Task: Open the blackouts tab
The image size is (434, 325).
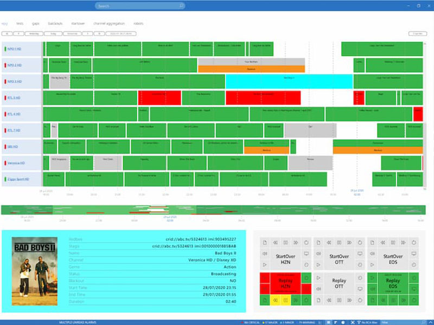Action: tap(55, 23)
